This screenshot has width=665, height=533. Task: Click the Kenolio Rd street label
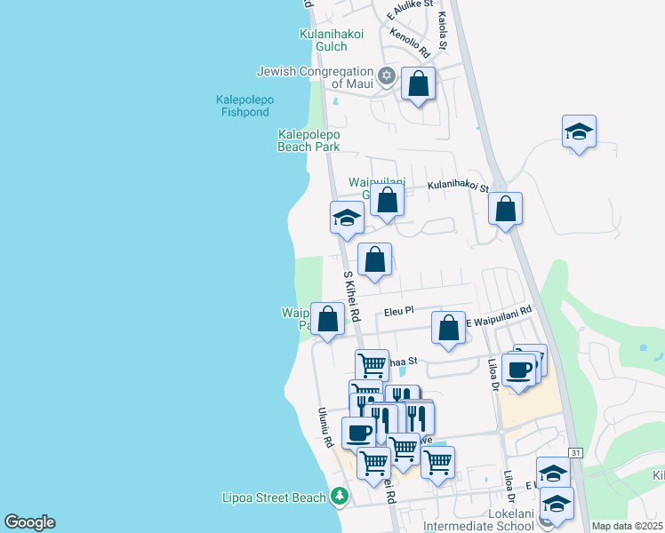pyautogui.click(x=410, y=43)
